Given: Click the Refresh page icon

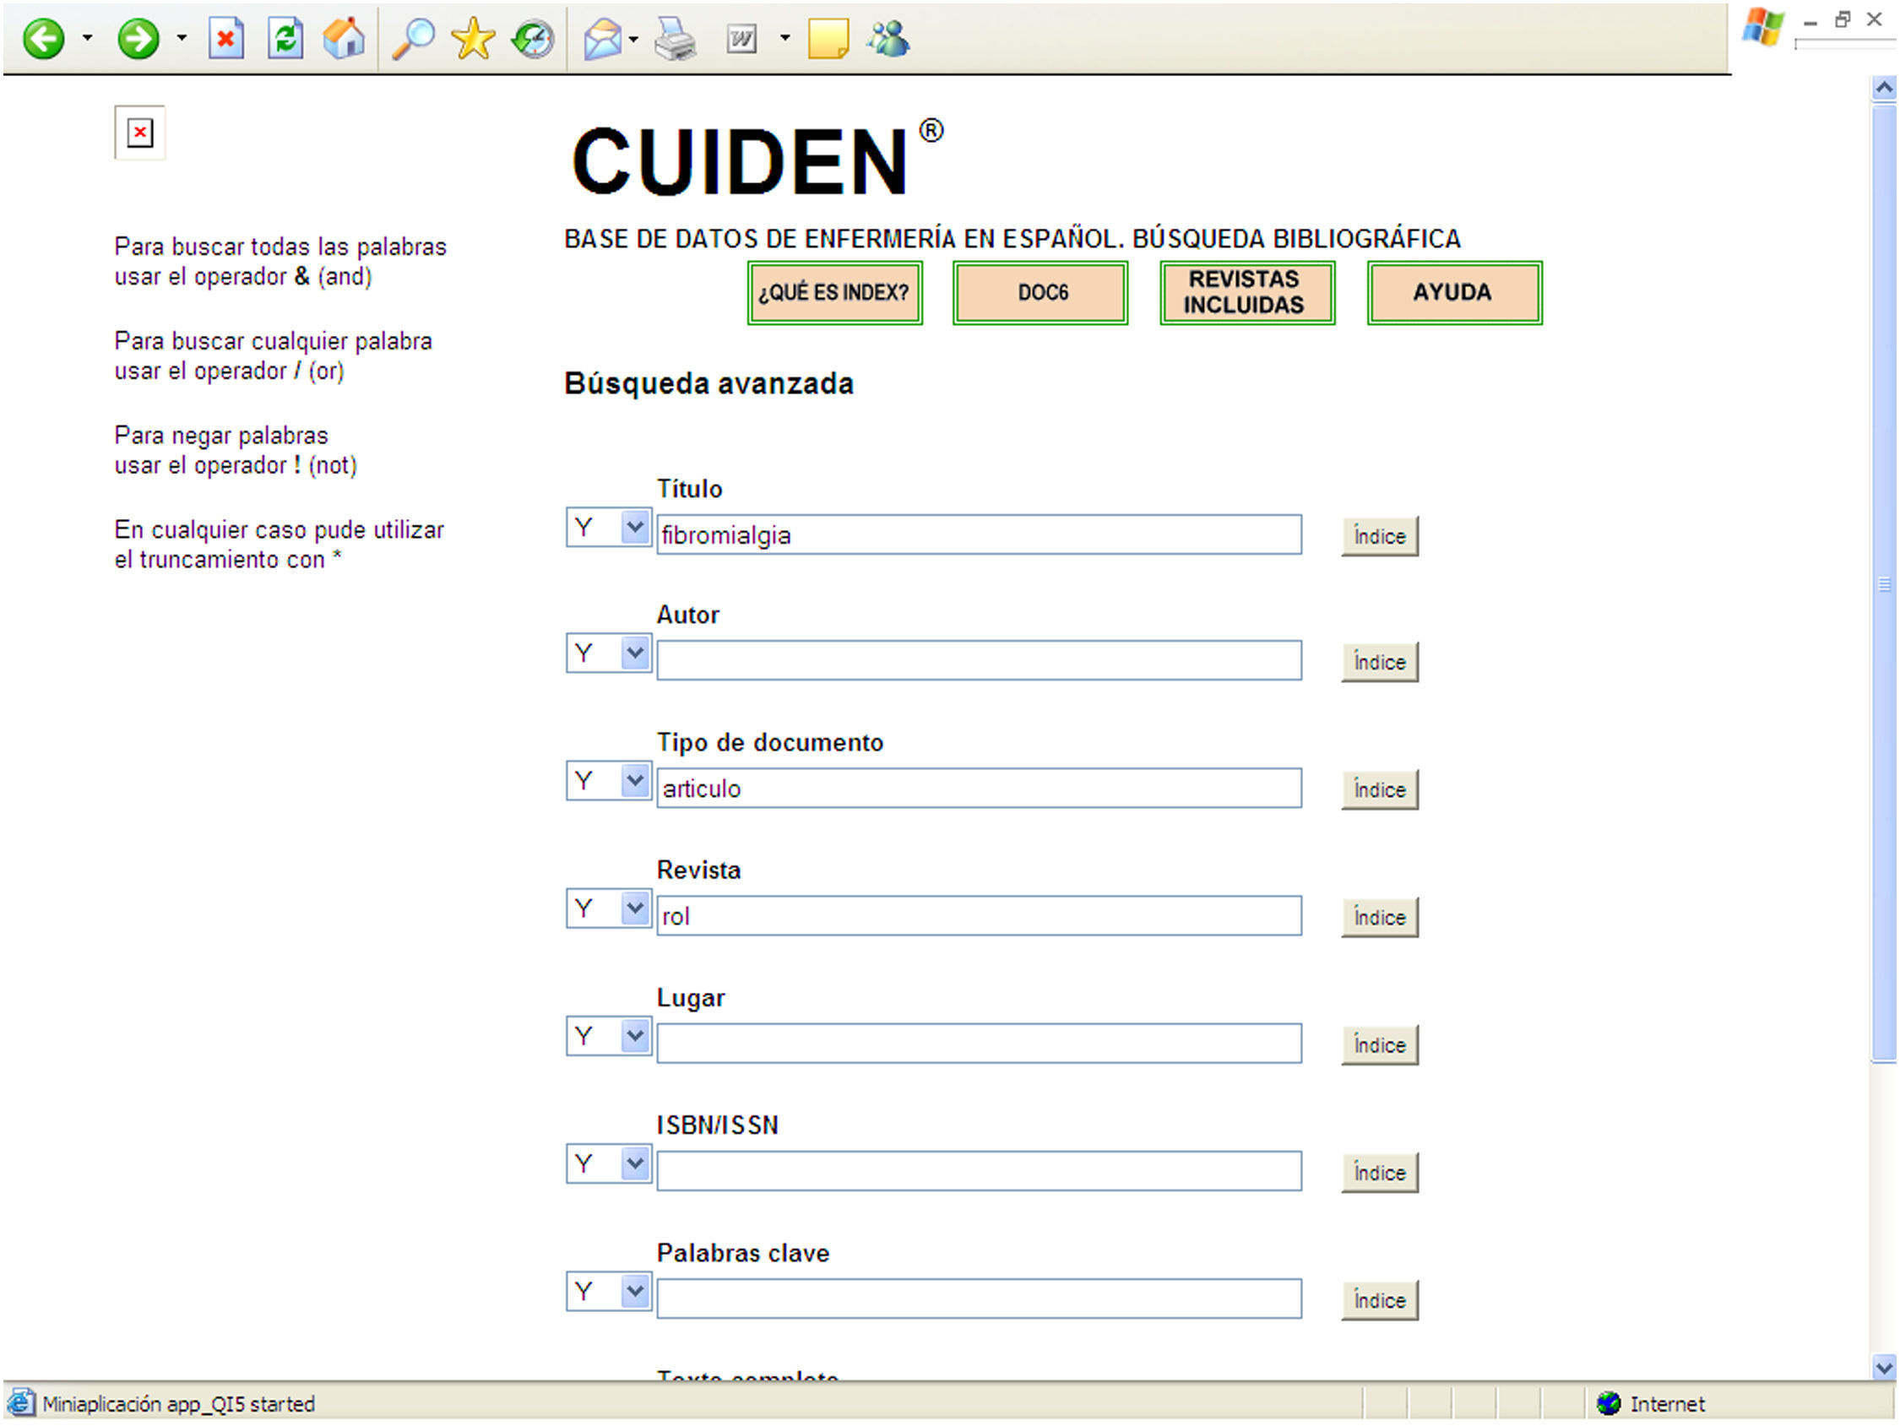Looking at the screenshot, I should pyautogui.click(x=285, y=39).
